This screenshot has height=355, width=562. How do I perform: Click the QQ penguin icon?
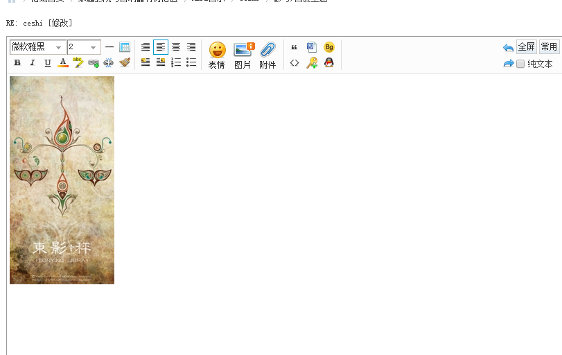(329, 63)
